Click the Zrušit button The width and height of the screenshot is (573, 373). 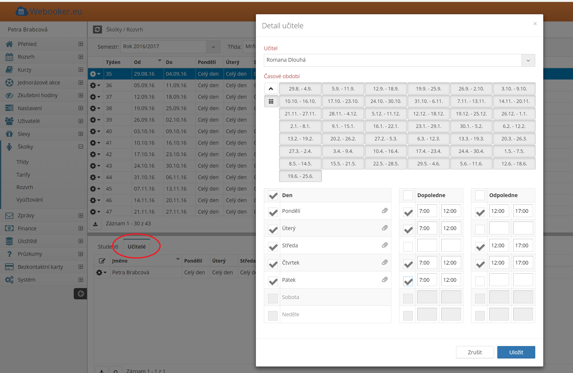[x=475, y=352]
